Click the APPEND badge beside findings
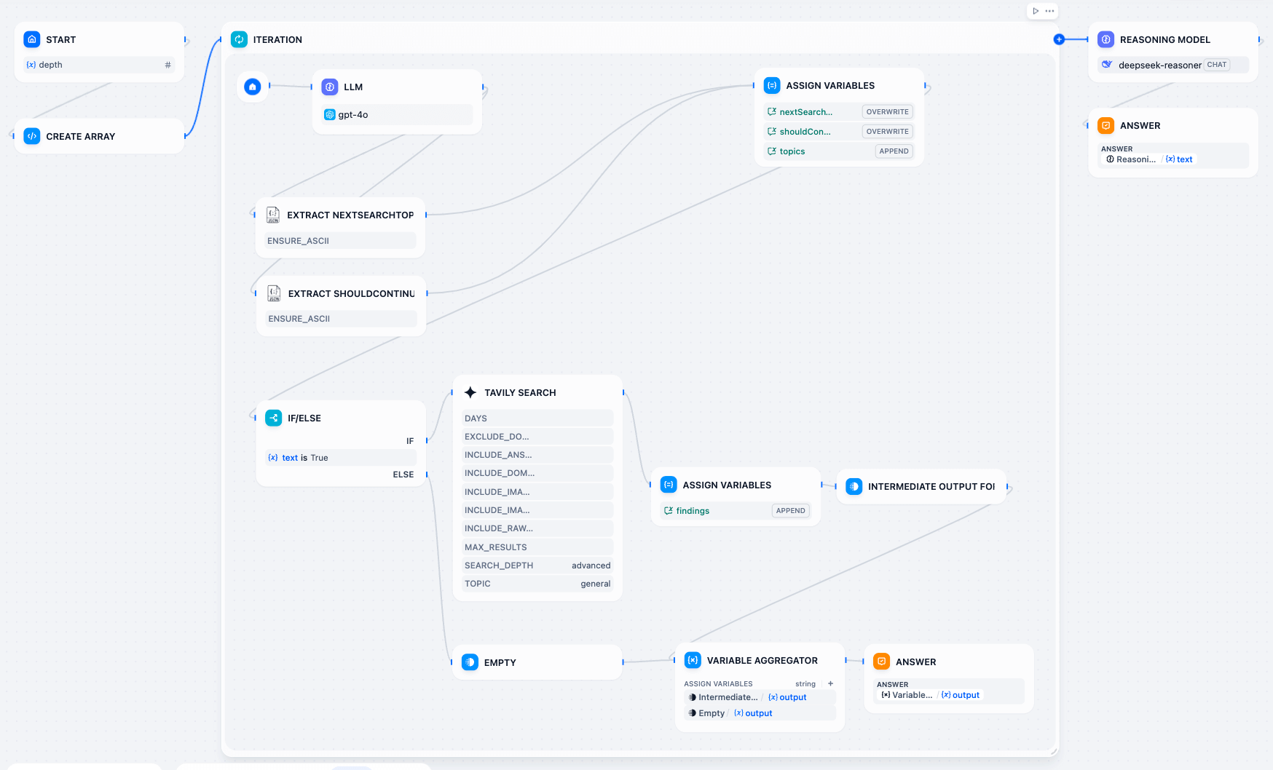Viewport: 1273px width, 770px height. click(x=790, y=511)
